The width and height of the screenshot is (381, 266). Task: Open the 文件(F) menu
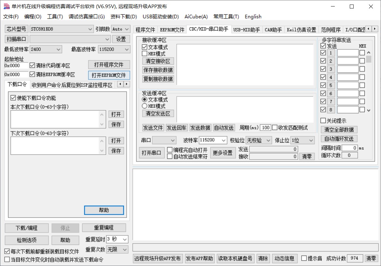point(11,17)
